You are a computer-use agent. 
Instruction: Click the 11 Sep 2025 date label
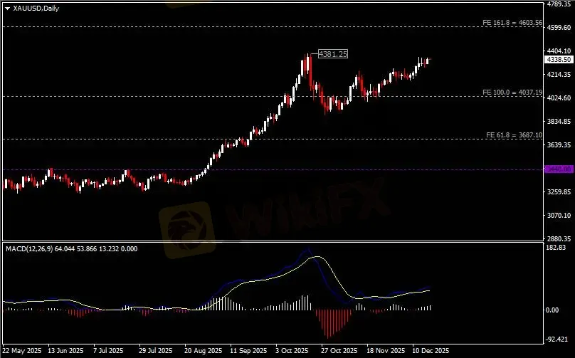coord(249,351)
